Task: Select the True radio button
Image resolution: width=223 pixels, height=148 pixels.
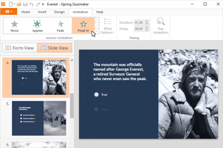Action: pos(96,95)
